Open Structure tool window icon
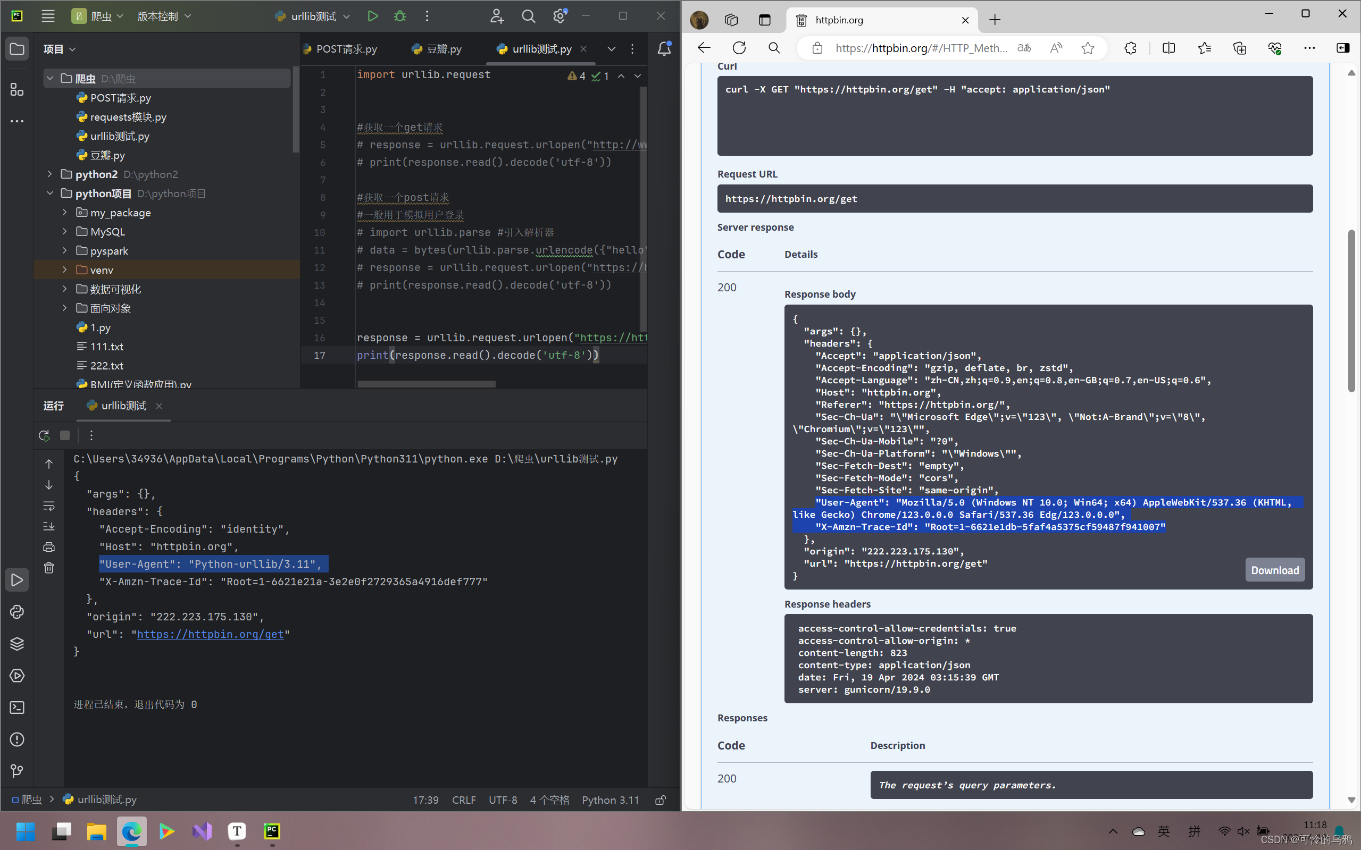Viewport: 1361px width, 850px height. 17,89
